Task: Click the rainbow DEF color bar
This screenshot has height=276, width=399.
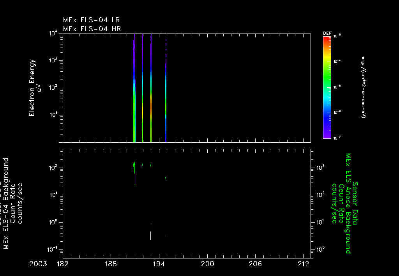Action: pos(327,87)
